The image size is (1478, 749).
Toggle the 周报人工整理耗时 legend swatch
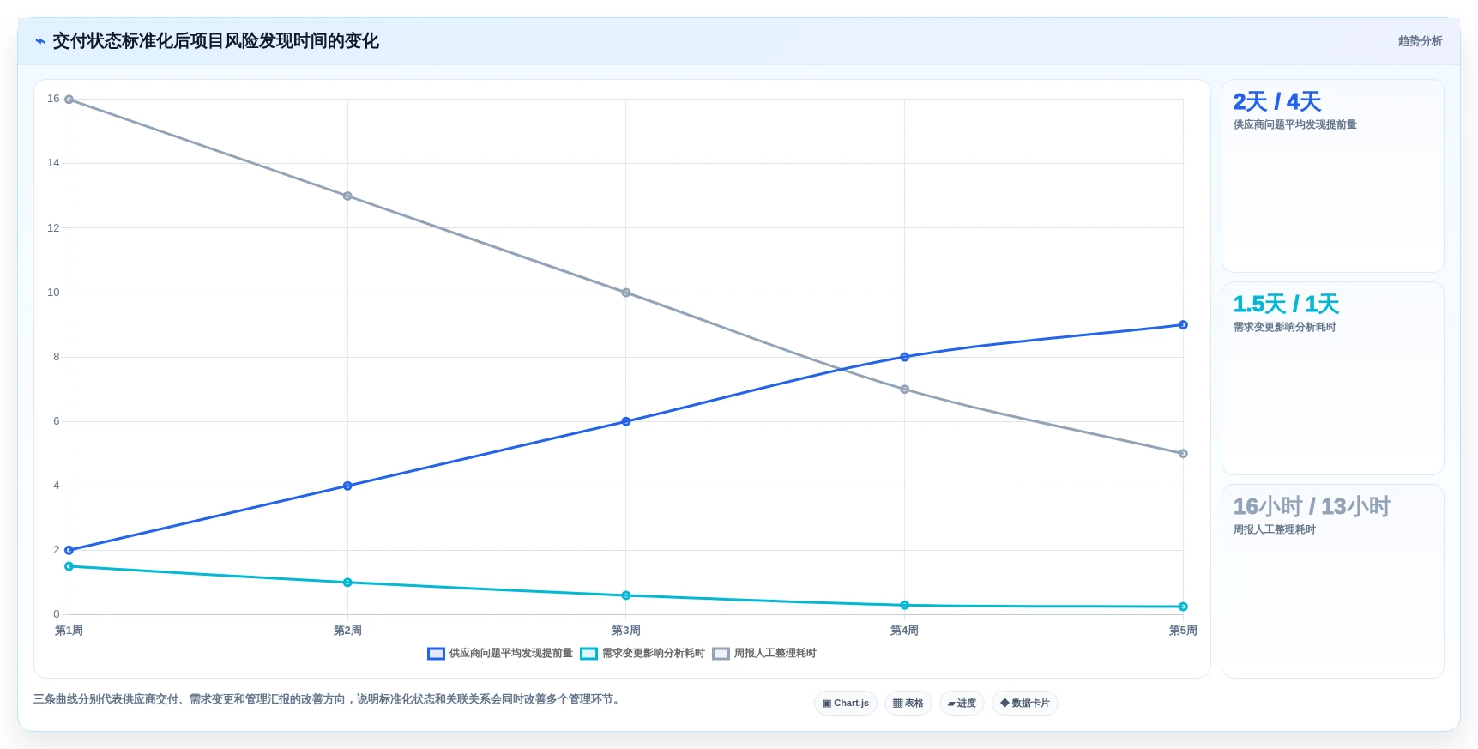721,654
